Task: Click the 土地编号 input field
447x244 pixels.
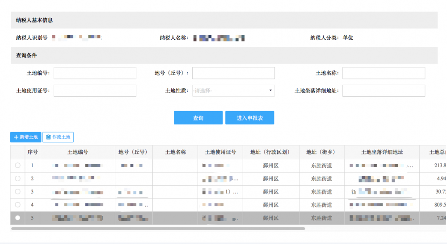Action: coord(95,73)
